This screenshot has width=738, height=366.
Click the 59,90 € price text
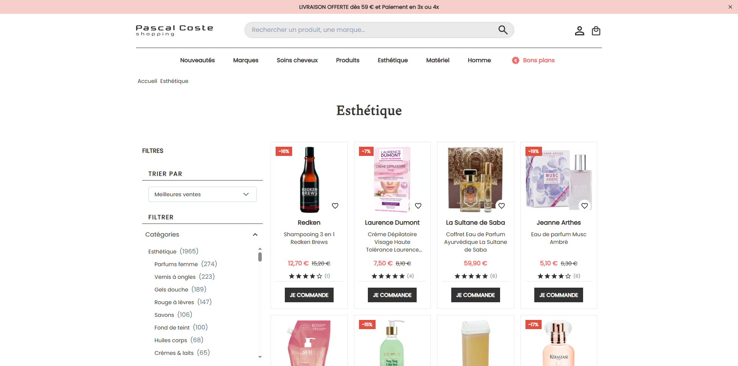click(x=475, y=263)
